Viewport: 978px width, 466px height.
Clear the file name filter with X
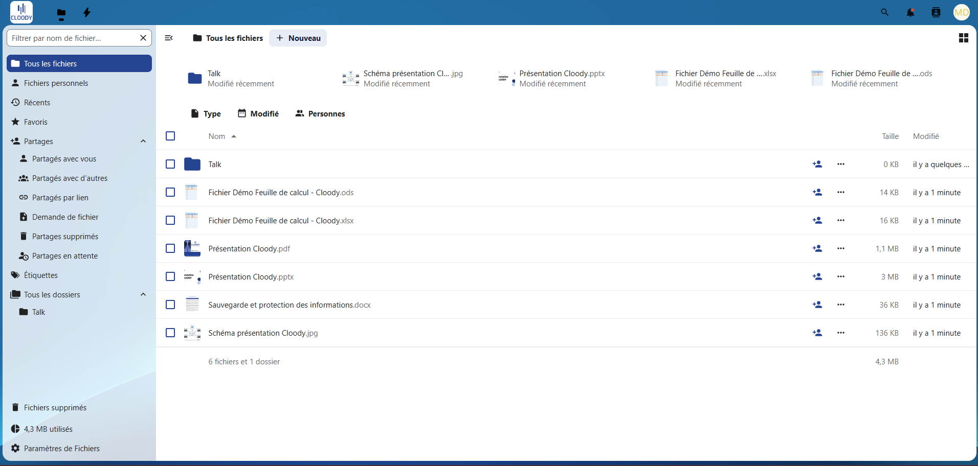tap(143, 38)
